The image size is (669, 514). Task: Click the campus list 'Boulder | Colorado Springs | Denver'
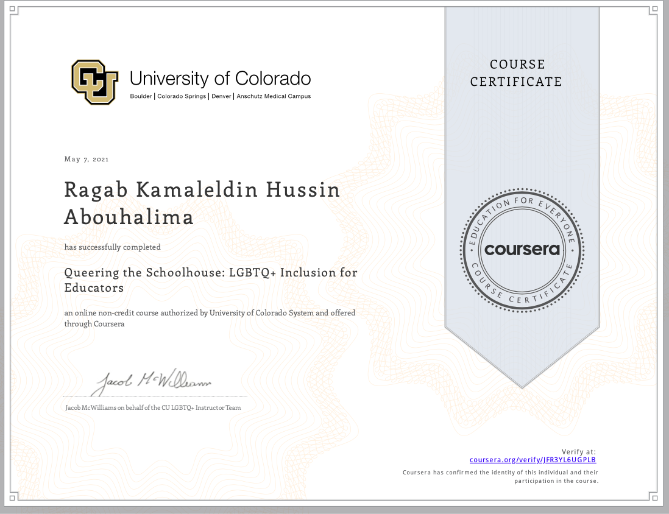[180, 96]
